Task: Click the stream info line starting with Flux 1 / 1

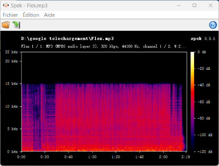Action: [x=104, y=47]
